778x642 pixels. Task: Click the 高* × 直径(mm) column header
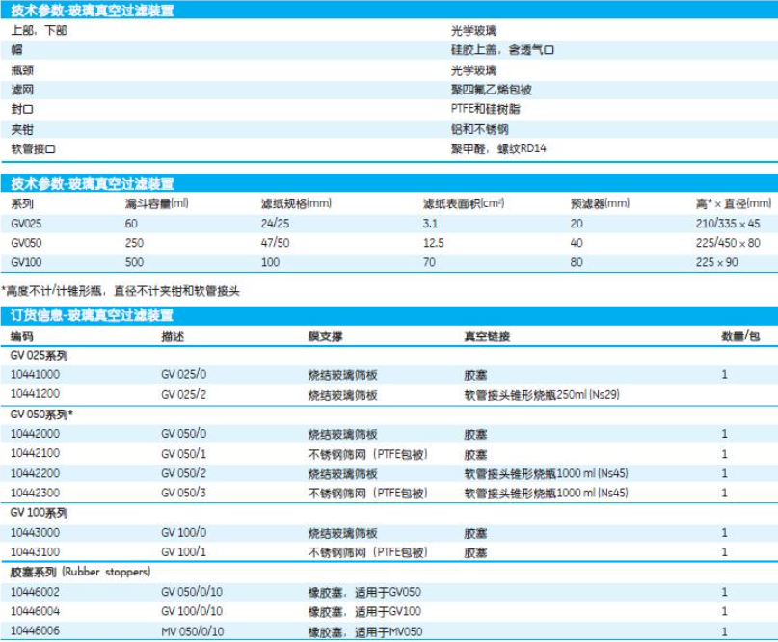(x=734, y=203)
